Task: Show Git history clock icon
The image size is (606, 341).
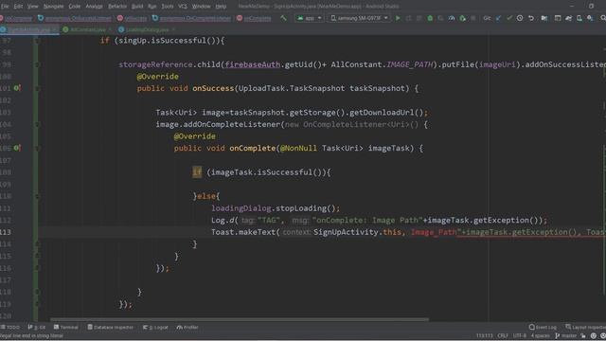Action: point(520,18)
